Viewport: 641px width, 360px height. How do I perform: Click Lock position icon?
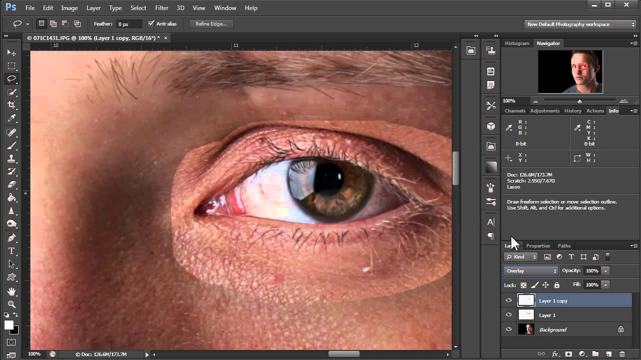click(545, 285)
